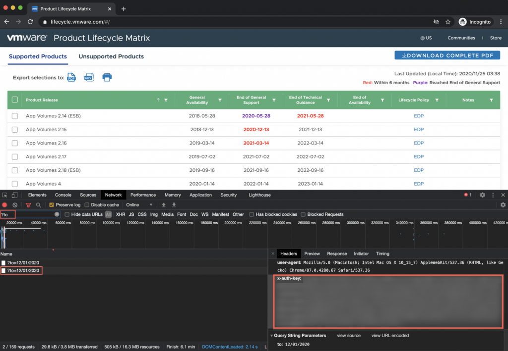The height and width of the screenshot is (351, 508).
Task: Check the App Volumes 2.14 (ESB) row
Action: (15, 116)
